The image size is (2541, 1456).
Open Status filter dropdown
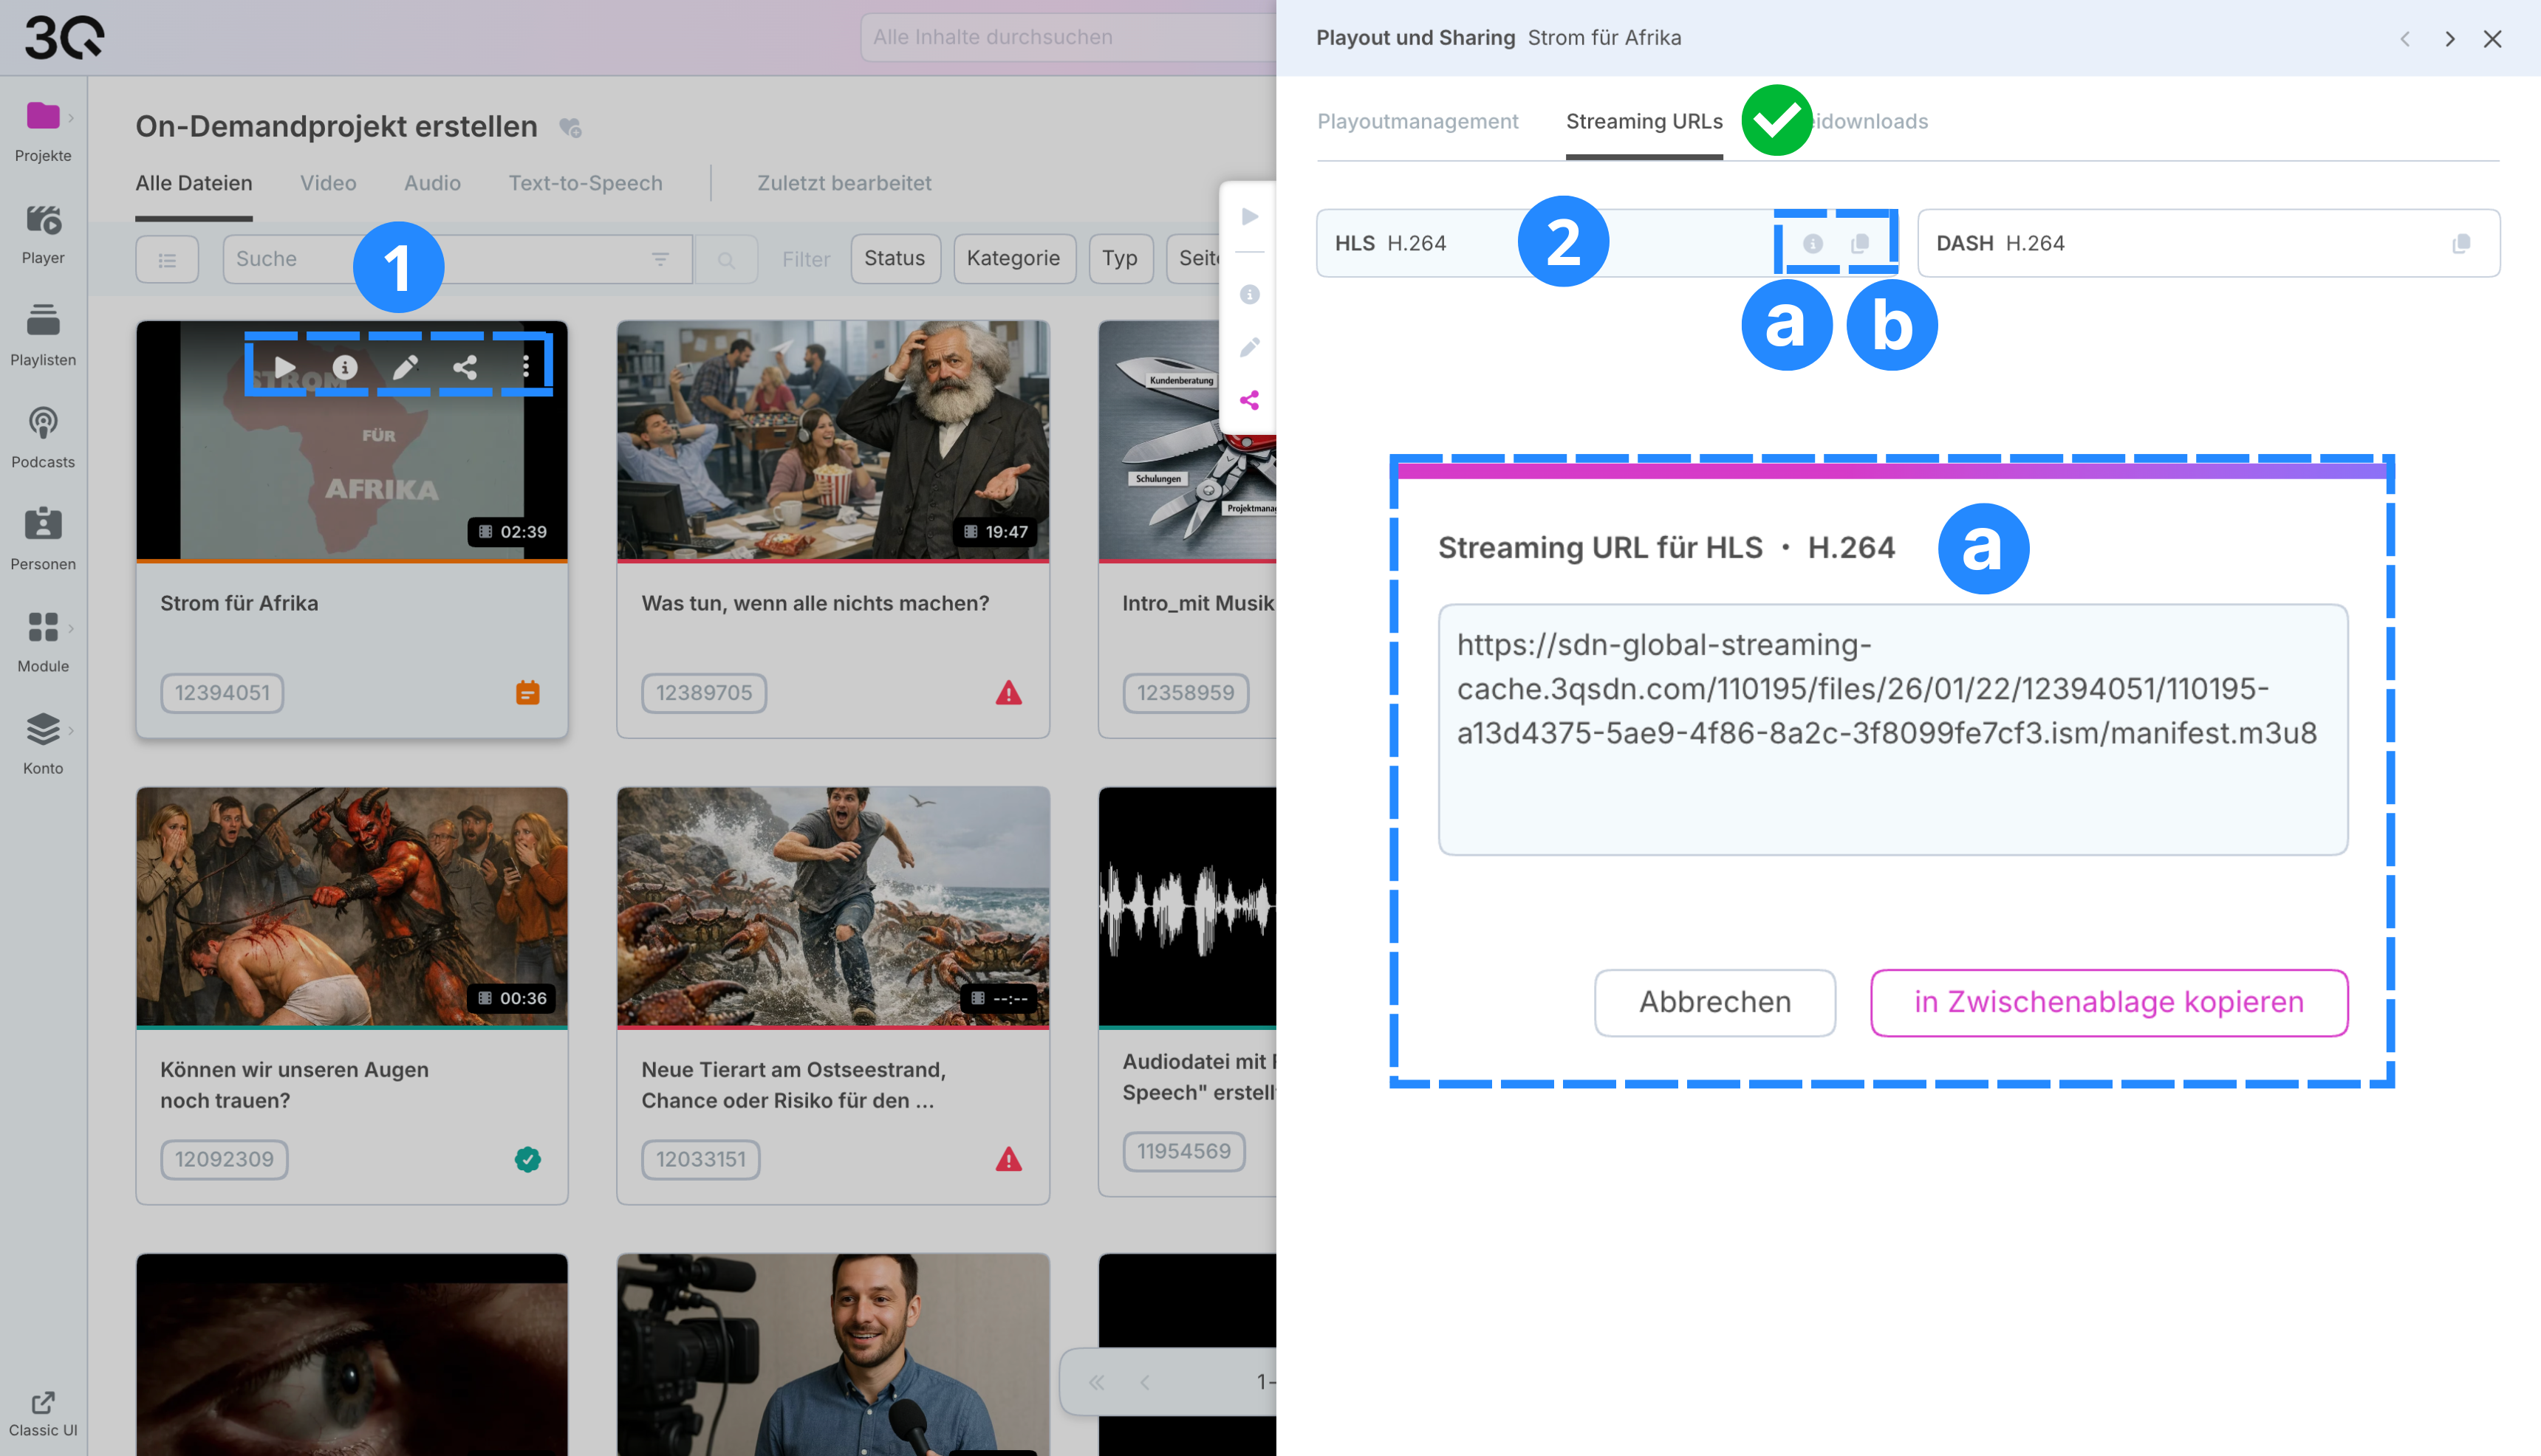[895, 259]
